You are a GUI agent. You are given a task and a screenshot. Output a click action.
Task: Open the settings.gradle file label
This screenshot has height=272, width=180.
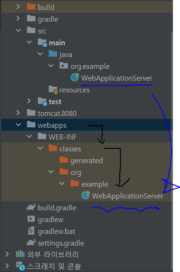pyautogui.click(x=61, y=243)
